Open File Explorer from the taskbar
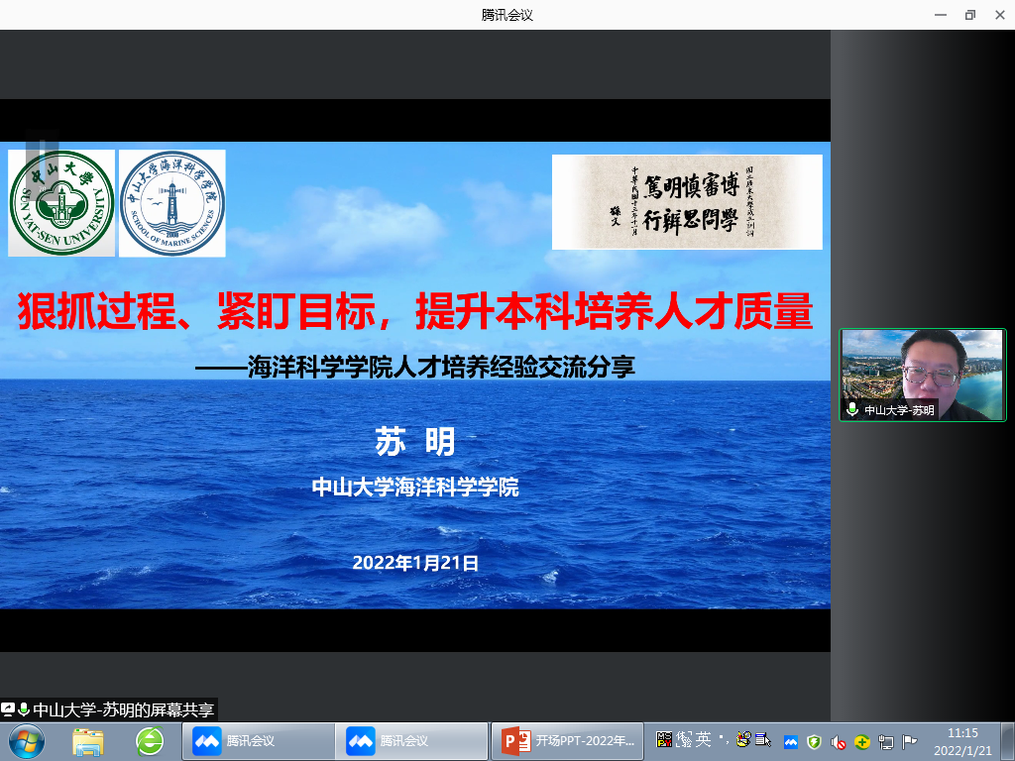 pos(87,740)
